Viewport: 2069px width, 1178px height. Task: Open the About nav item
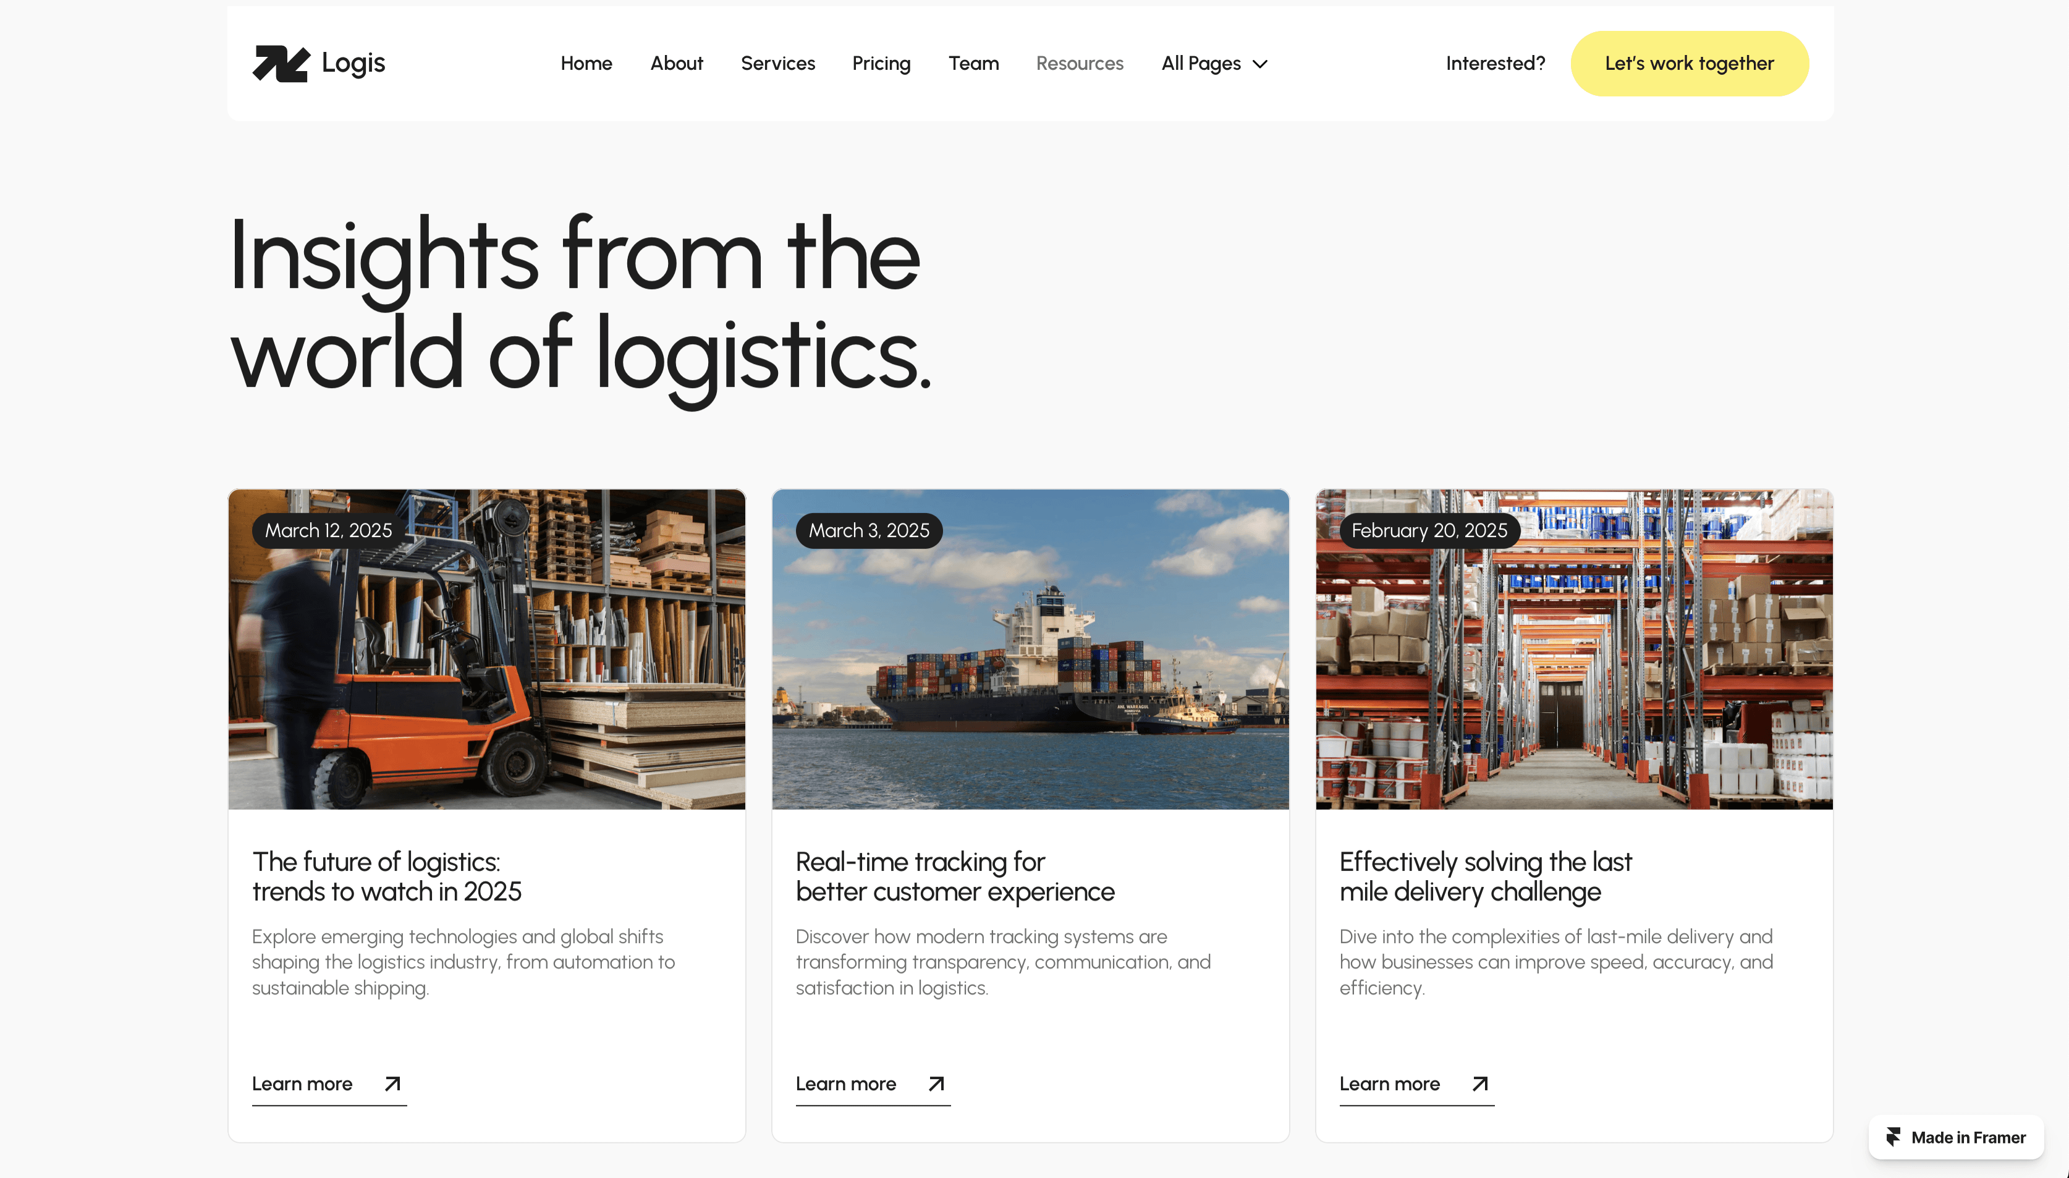(x=676, y=63)
